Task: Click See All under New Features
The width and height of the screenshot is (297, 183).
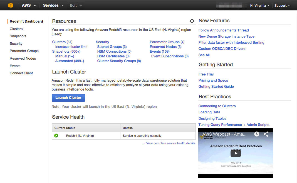Action: point(204,55)
